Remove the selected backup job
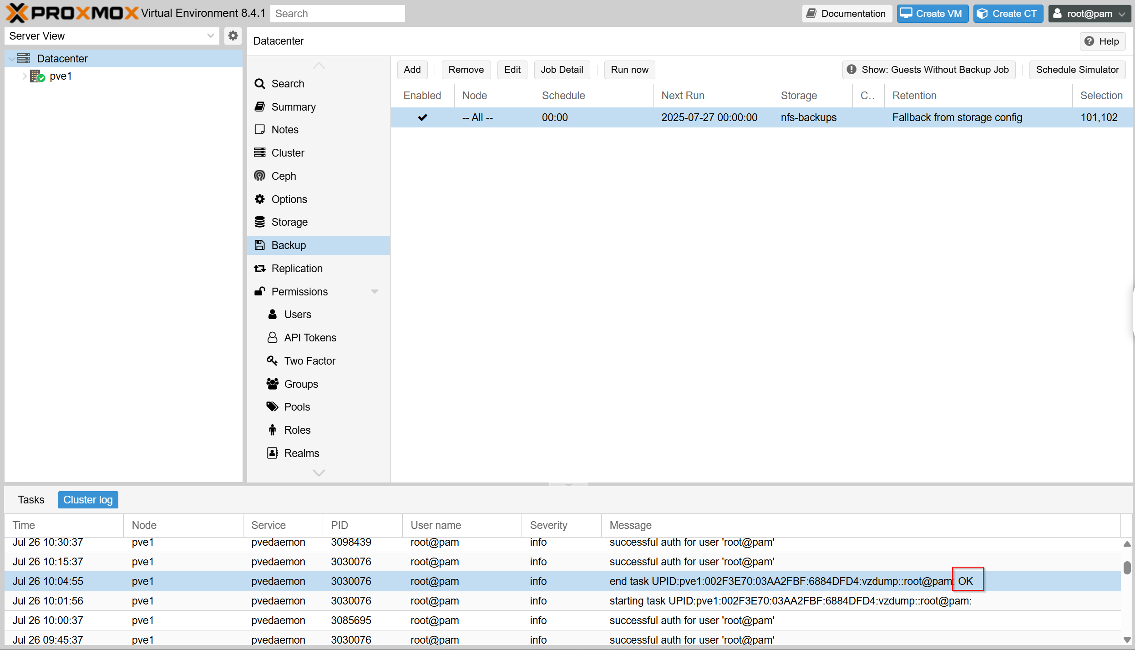The height and width of the screenshot is (650, 1135). pos(466,70)
